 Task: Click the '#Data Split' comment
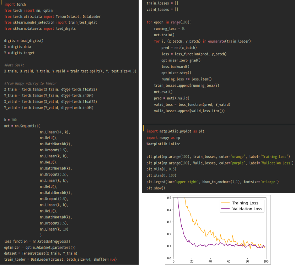14,65
